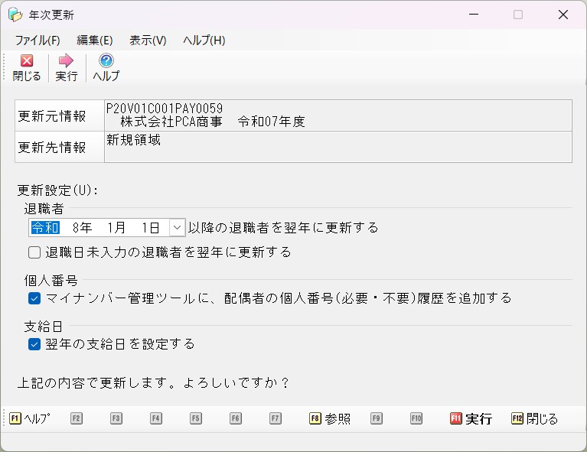Click the 8年 year part of the date
The width and height of the screenshot is (587, 452).
coord(82,227)
